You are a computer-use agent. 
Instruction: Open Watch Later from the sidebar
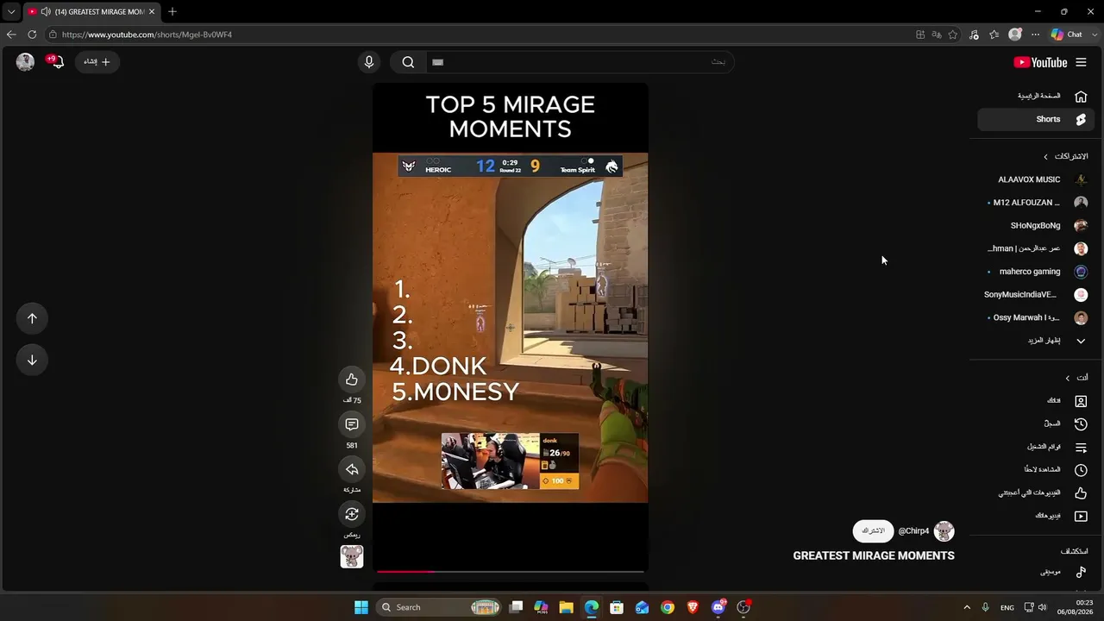1036,470
